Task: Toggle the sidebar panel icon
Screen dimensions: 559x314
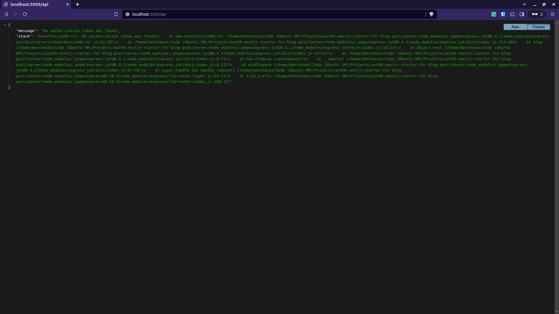Action: coord(521,14)
